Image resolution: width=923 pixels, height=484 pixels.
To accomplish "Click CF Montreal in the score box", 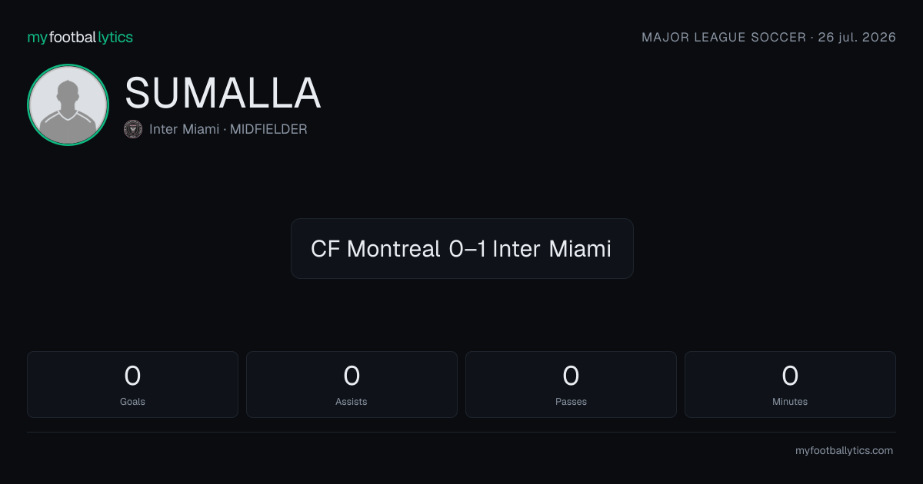I will pyautogui.click(x=375, y=249).
